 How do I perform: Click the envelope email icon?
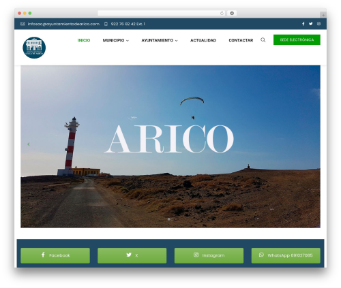[23, 24]
